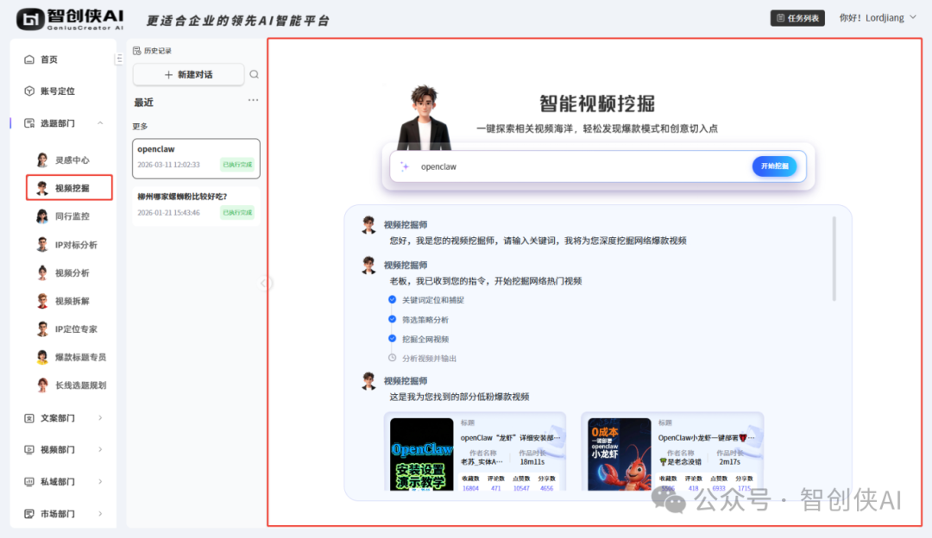The width and height of the screenshot is (932, 538).
Task: Select the IP定位专家 avatar icon
Action: pos(42,329)
